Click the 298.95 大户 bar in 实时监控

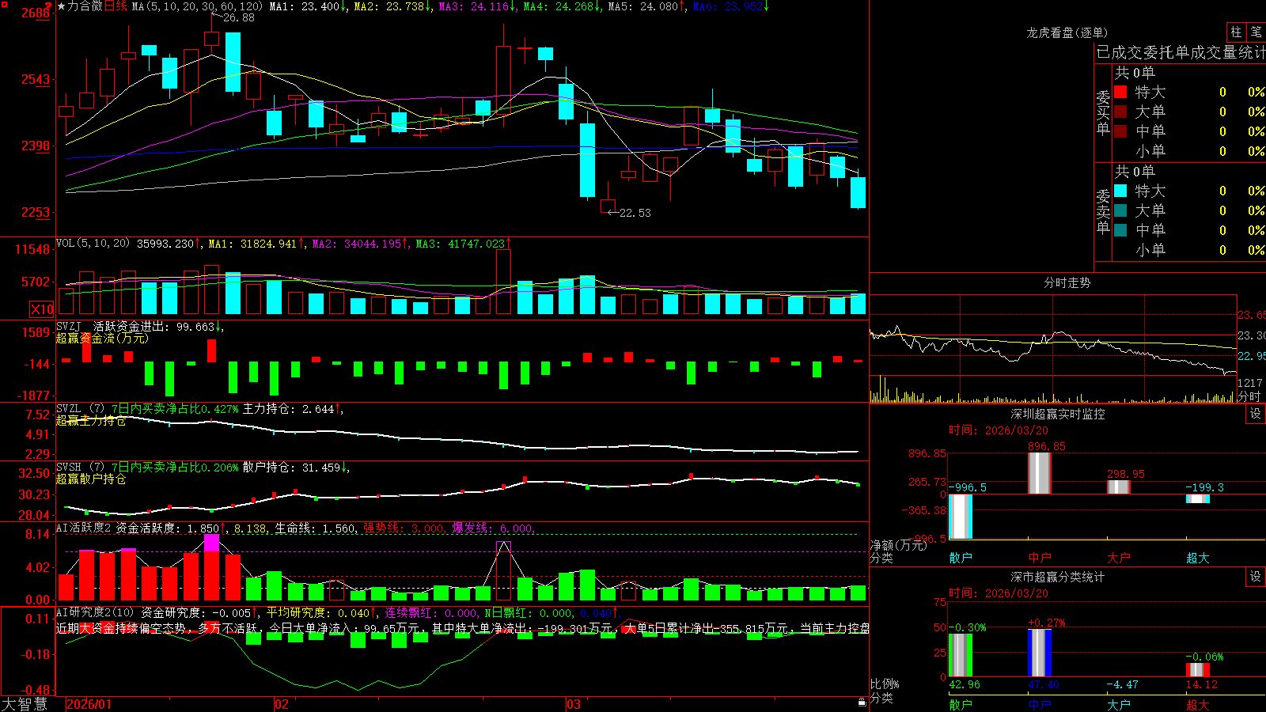click(x=1119, y=487)
